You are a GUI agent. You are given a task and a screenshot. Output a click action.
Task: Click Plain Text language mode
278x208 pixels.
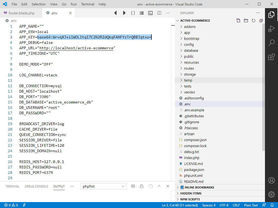[251, 205]
